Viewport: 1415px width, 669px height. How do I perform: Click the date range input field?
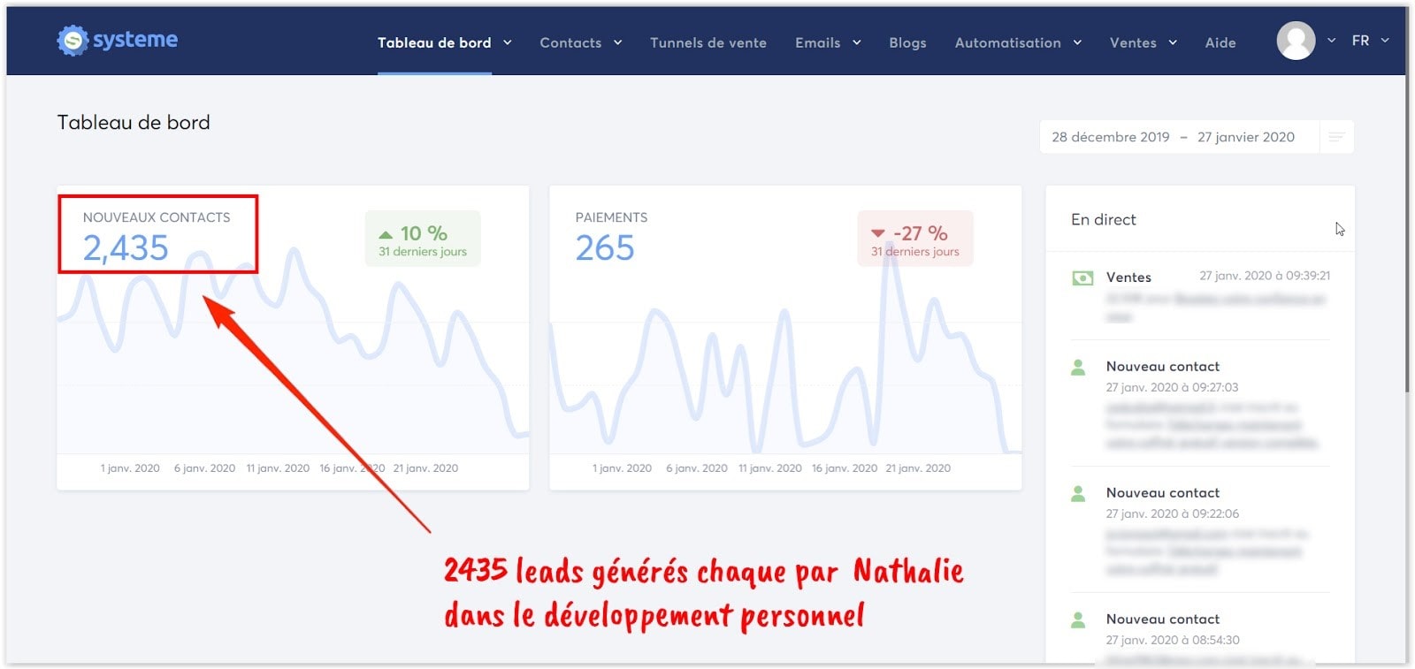click(x=1173, y=137)
